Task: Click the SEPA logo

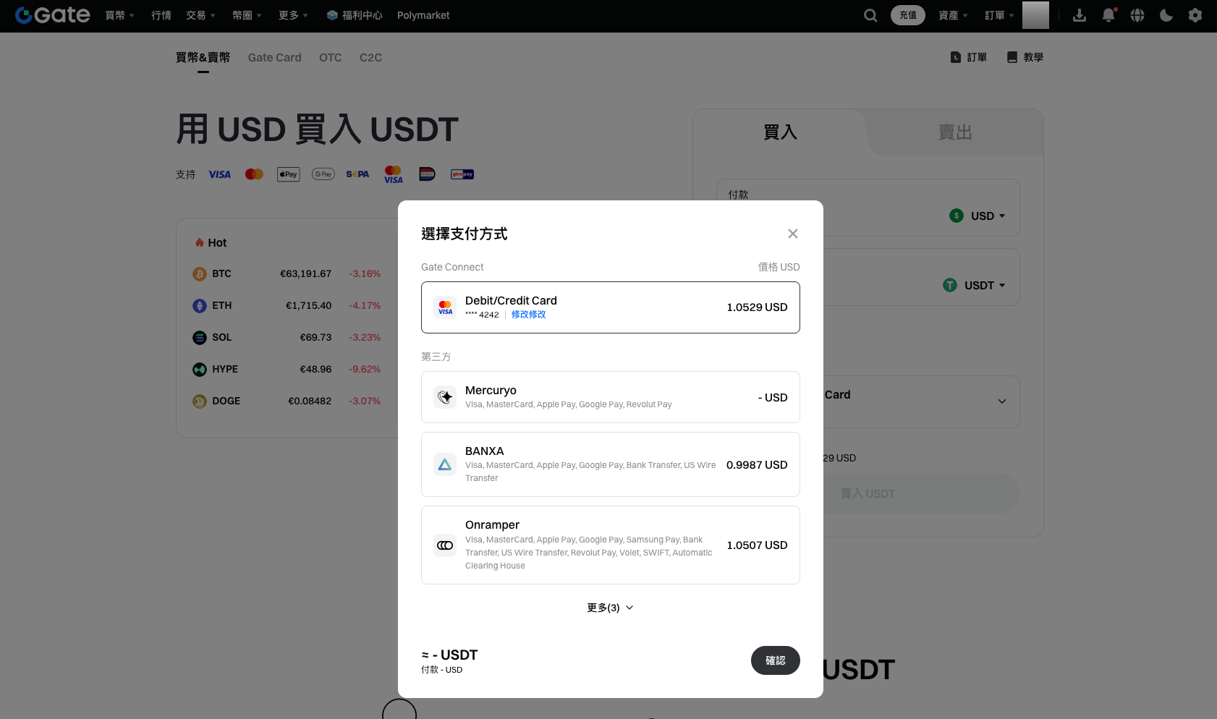Action: click(357, 174)
